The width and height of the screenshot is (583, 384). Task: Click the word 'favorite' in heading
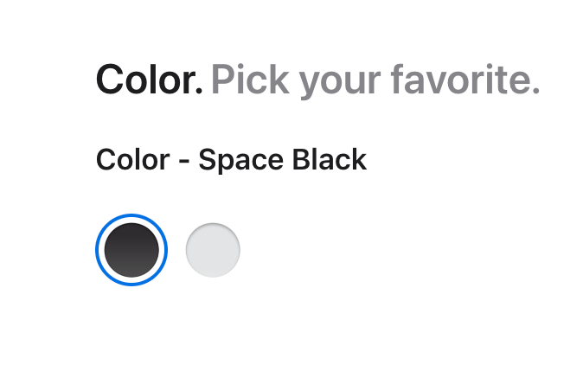tap(462, 80)
